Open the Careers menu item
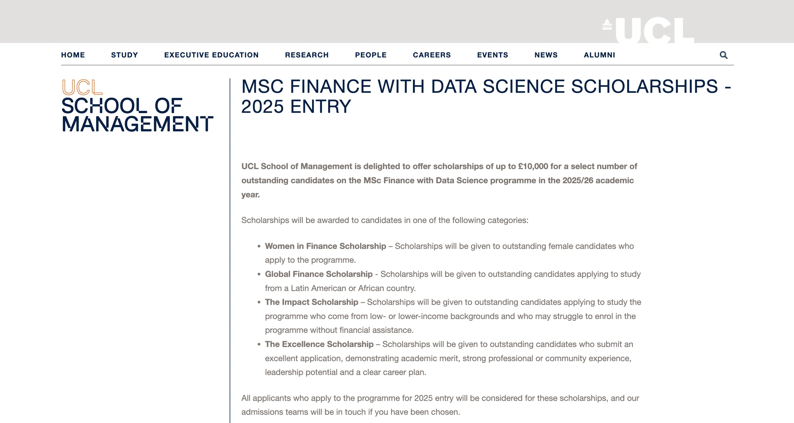Screen dimensions: 794x423 click(x=432, y=55)
